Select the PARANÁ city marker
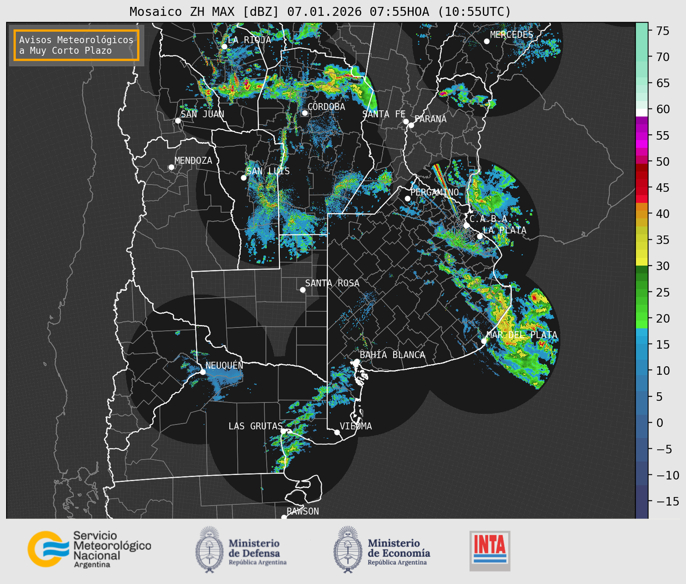 tap(411, 125)
